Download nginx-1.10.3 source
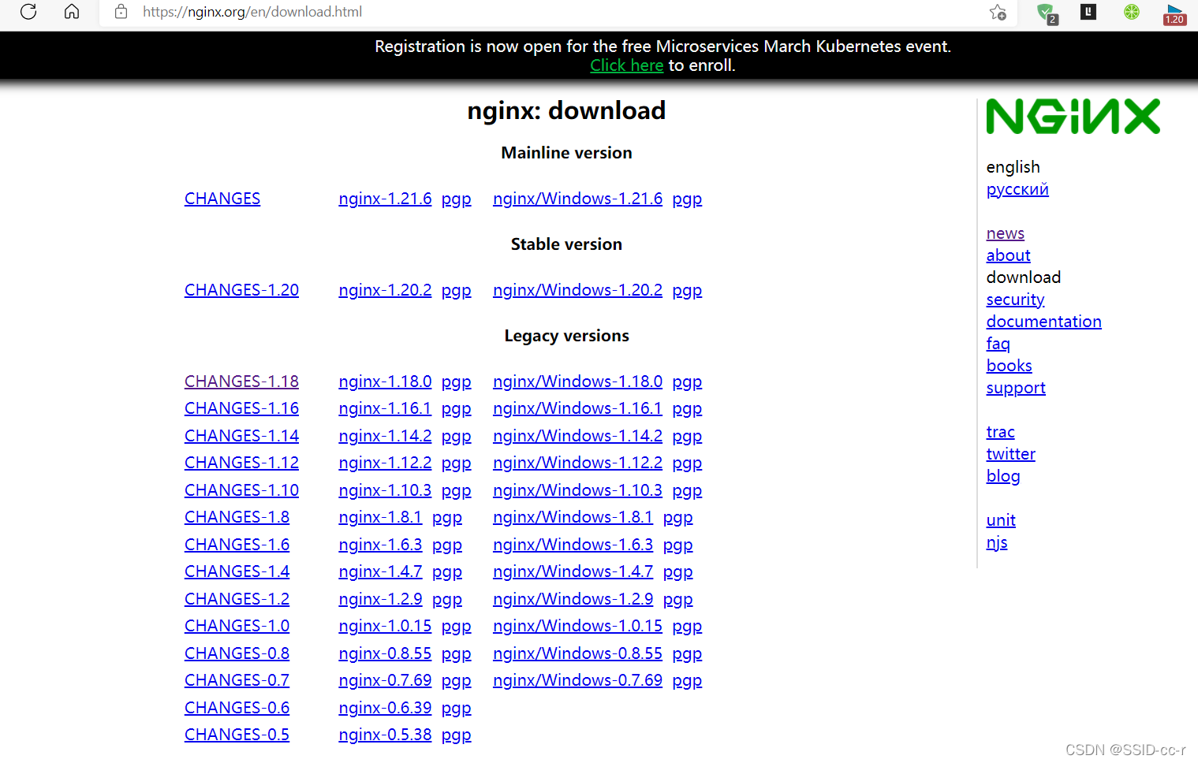Screen dimensions: 1198x763 coord(385,490)
